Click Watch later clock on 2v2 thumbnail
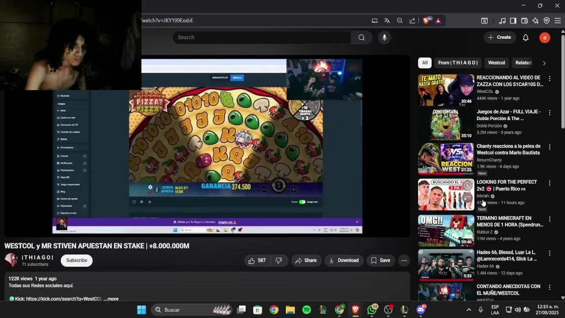Image resolution: width=565 pixels, height=318 pixels. click(x=467, y=186)
